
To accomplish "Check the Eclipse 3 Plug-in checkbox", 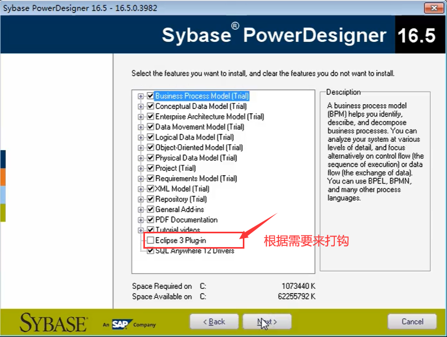I will tap(151, 240).
